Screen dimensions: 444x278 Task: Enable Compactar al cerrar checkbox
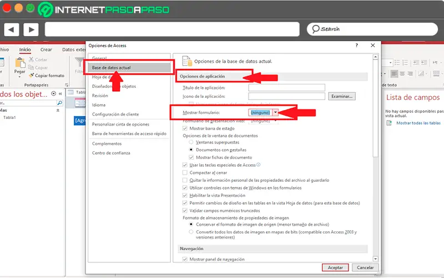[185, 172]
